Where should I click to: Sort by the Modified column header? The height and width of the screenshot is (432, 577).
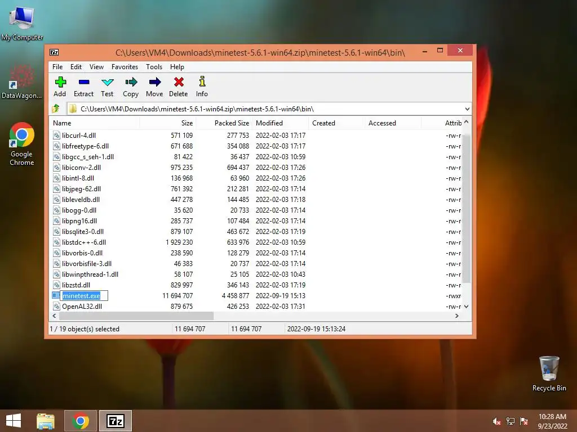(x=281, y=123)
